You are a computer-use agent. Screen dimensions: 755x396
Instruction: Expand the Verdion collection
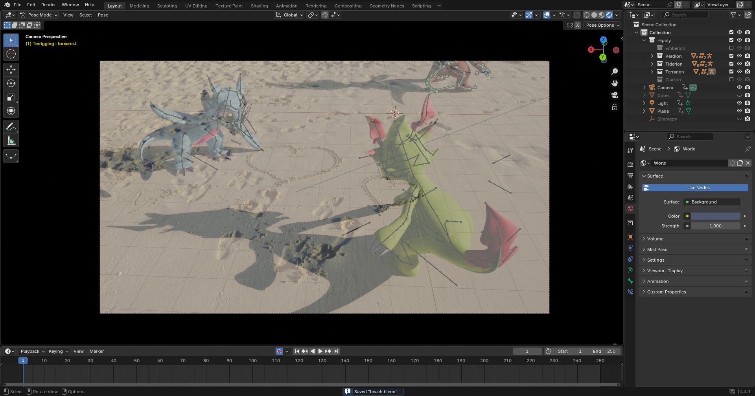tap(652, 56)
